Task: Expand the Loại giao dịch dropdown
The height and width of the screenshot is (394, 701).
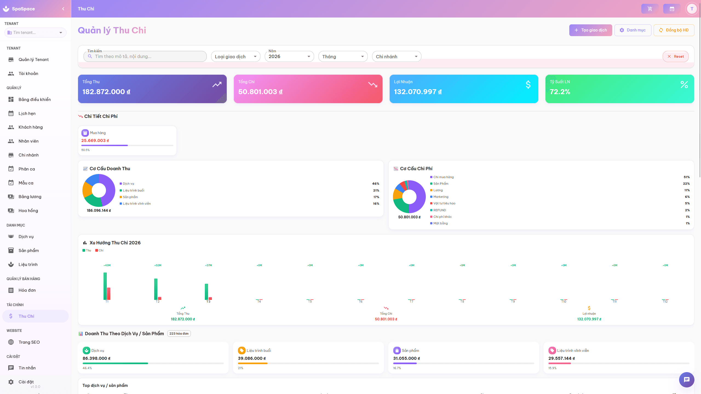Action: pos(235,57)
